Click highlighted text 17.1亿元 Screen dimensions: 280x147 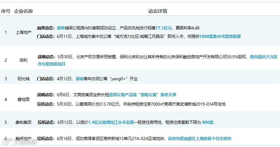point(164,28)
